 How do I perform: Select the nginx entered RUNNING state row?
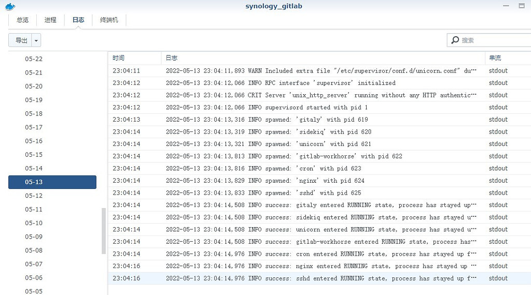coord(319,266)
